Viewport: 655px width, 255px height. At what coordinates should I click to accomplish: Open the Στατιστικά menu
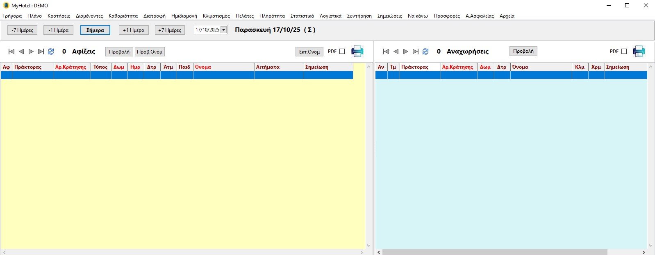tap(302, 16)
